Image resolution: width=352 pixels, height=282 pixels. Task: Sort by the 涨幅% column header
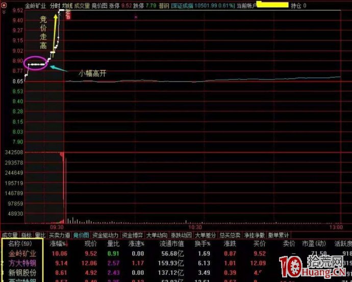(58, 244)
